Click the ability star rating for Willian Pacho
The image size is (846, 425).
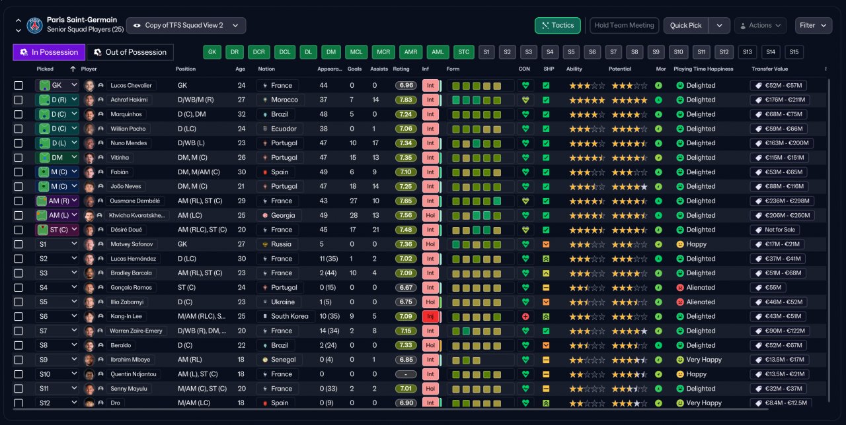[x=587, y=129]
